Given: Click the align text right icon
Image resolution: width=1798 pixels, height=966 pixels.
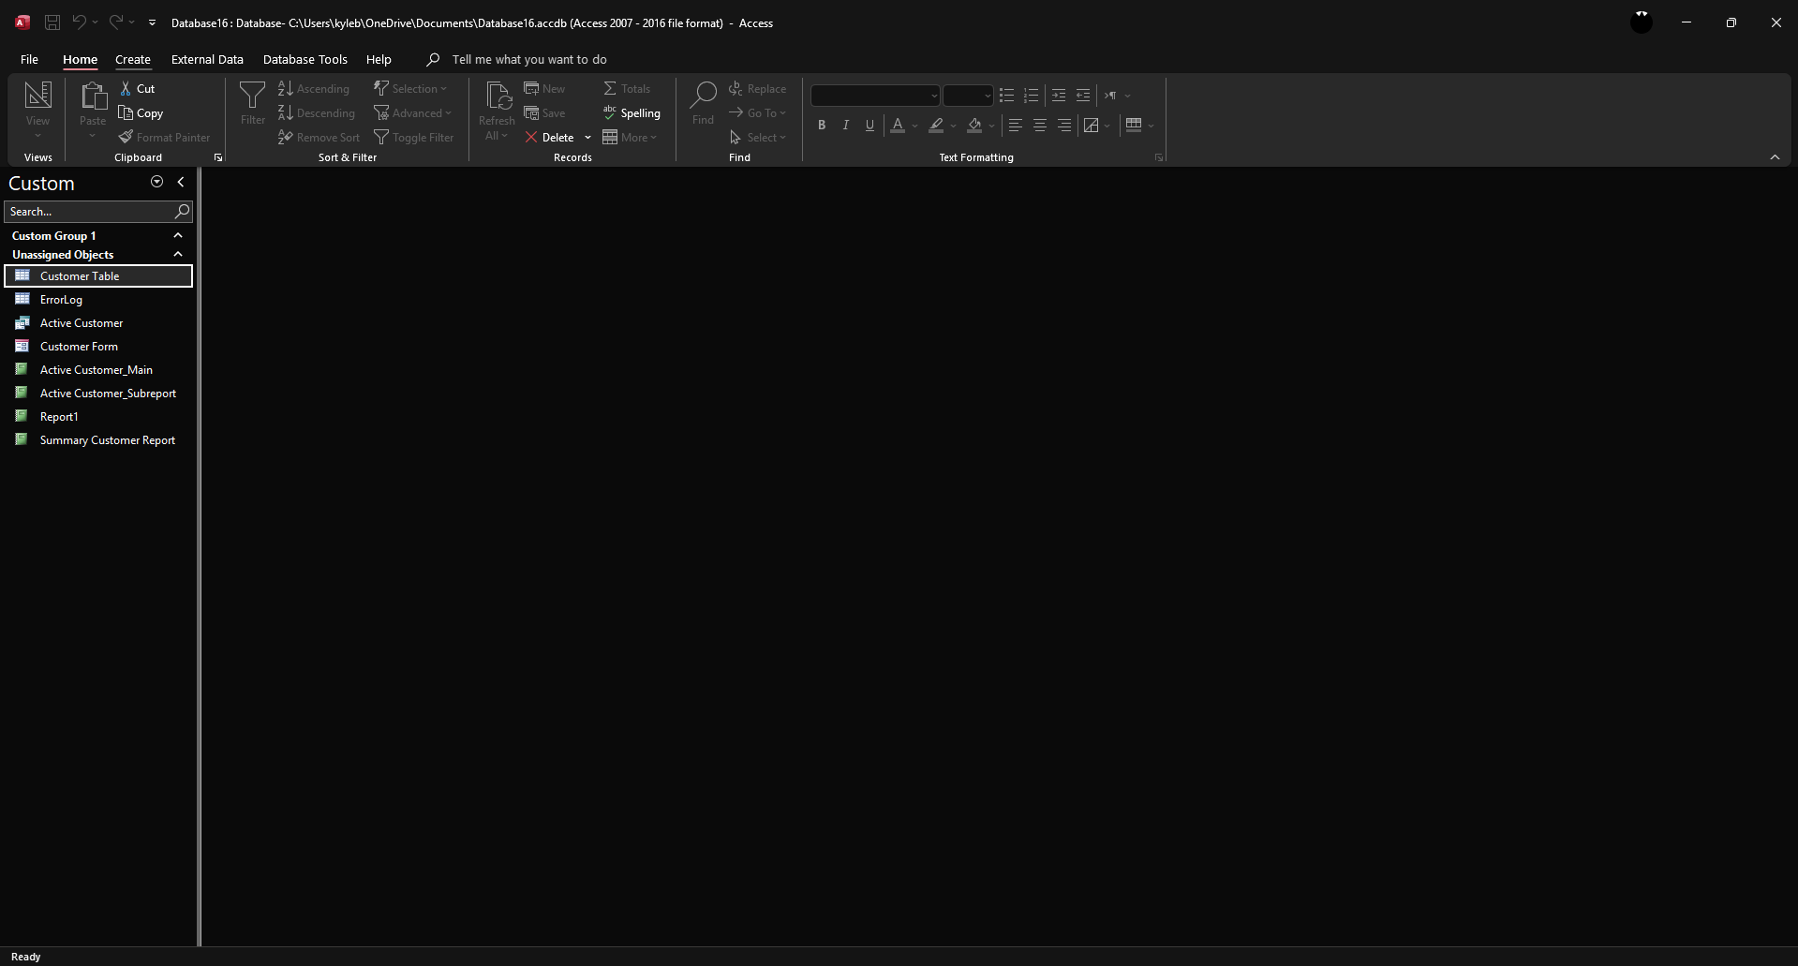Looking at the screenshot, I should [x=1063, y=125].
